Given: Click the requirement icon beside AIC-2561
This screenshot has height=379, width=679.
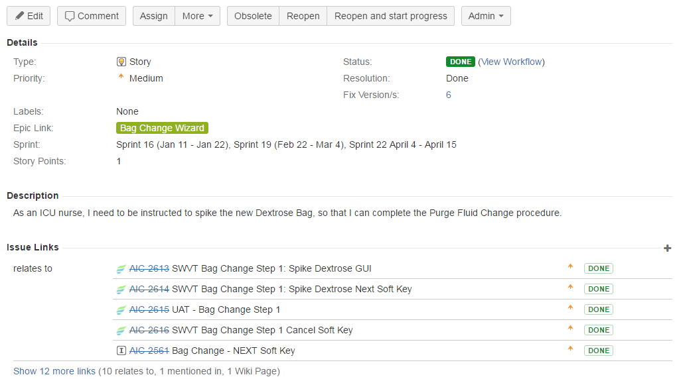Looking at the screenshot, I should click(x=121, y=351).
